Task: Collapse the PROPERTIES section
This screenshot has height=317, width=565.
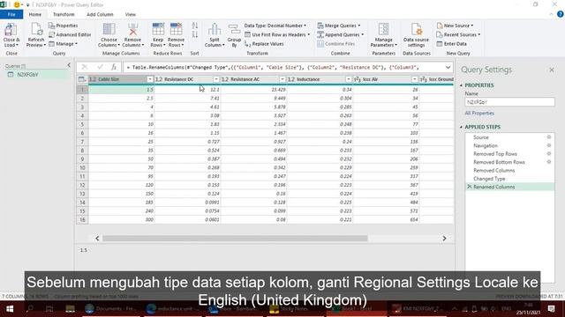Action: tap(461, 85)
